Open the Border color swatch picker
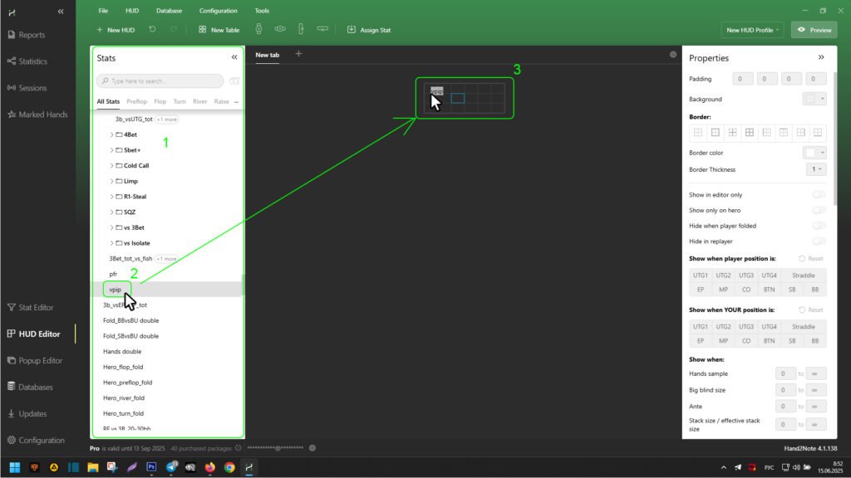This screenshot has height=478, width=851. tap(814, 153)
